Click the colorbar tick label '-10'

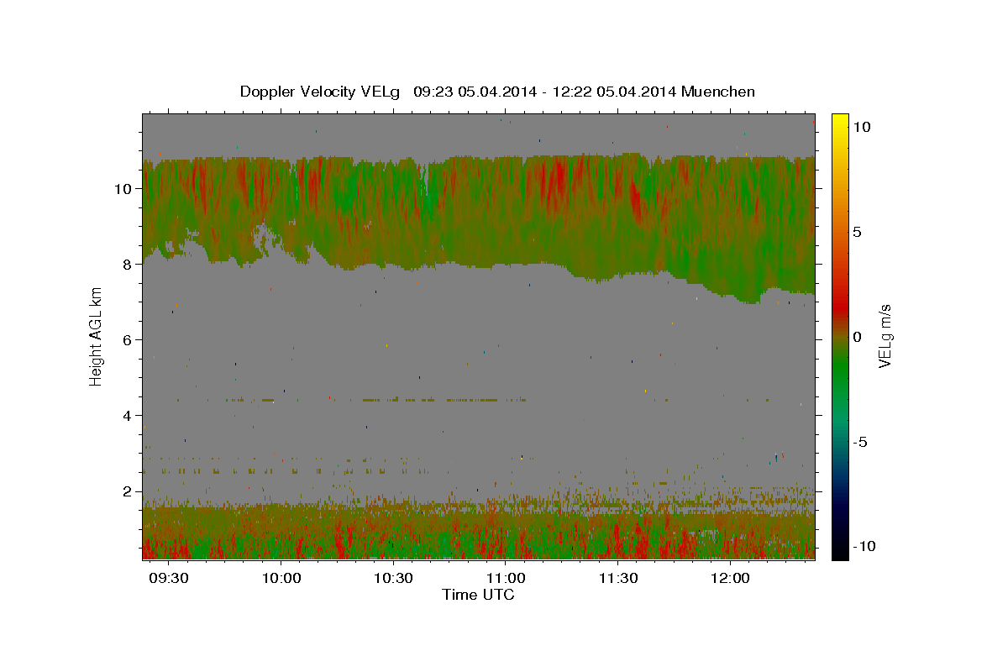tap(866, 547)
